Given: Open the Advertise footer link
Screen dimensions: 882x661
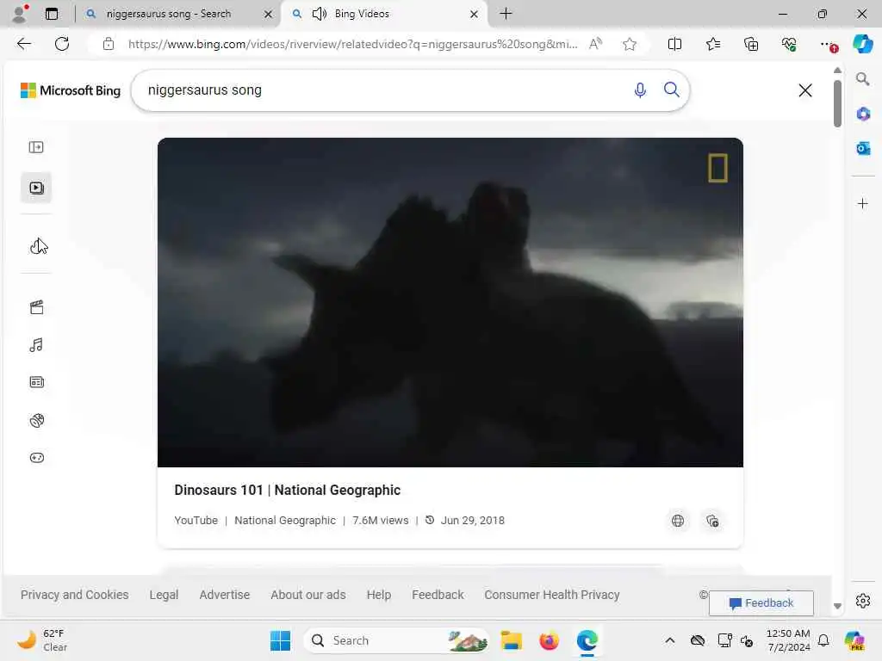Looking at the screenshot, I should click(225, 595).
